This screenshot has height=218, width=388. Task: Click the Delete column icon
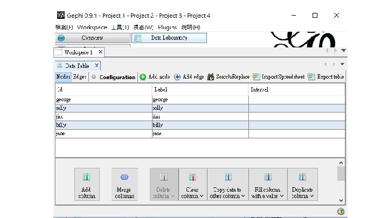(164, 177)
